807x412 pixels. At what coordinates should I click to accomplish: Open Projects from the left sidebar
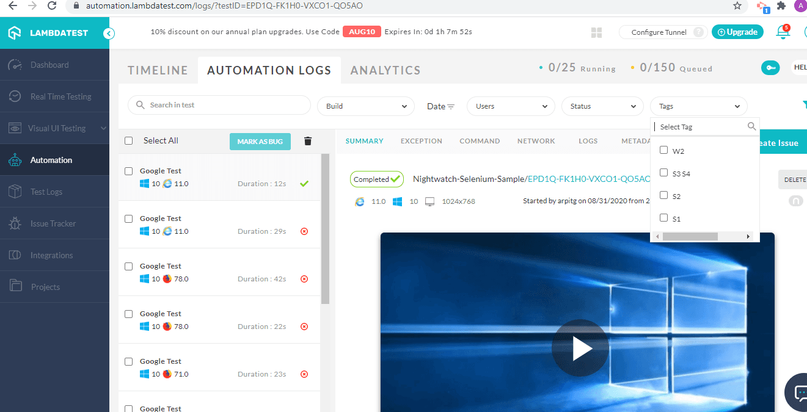tap(45, 286)
